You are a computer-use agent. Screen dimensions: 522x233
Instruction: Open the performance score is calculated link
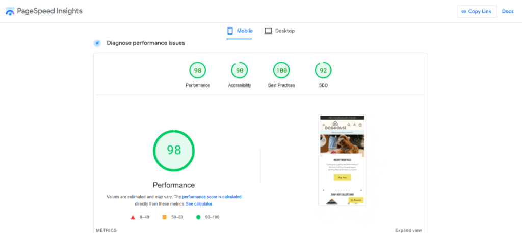coord(212,196)
